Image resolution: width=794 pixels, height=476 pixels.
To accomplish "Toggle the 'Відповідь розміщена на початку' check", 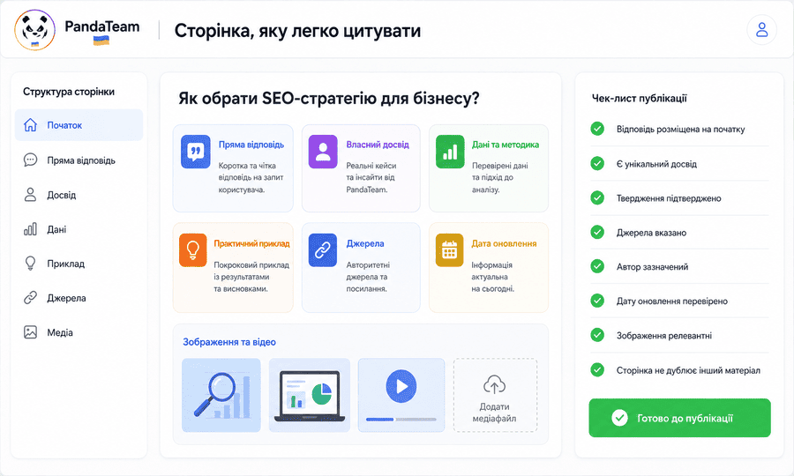I will (x=597, y=129).
